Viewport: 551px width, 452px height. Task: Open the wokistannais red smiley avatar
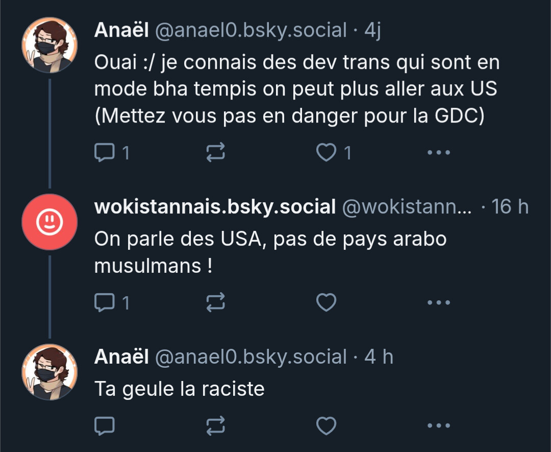pyautogui.click(x=49, y=222)
